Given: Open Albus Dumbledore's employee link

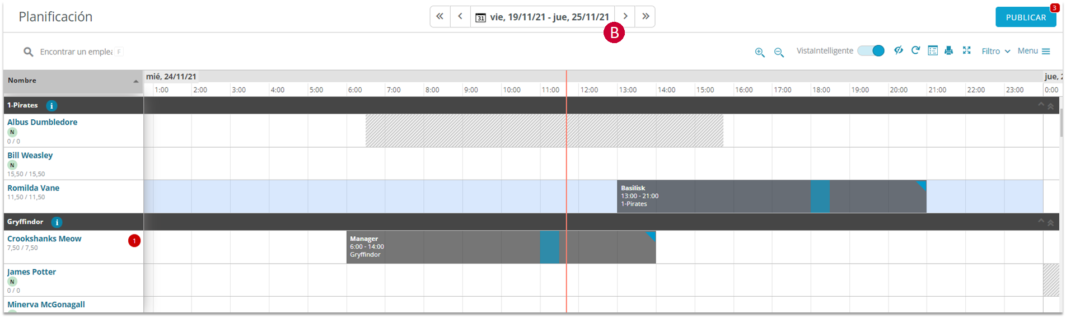Looking at the screenshot, I should click(43, 122).
